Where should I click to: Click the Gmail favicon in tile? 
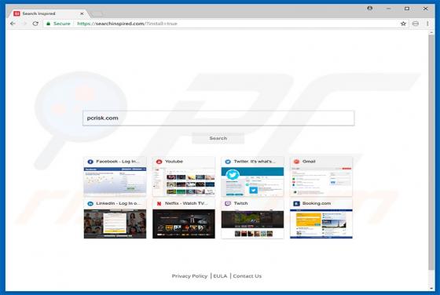[x=297, y=162]
